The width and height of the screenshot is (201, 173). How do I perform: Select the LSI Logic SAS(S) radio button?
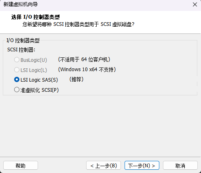[x=17, y=80]
